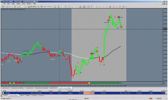Open the Mailbox terminal tab
Viewport: 168px width, 100px height.
[28, 95]
